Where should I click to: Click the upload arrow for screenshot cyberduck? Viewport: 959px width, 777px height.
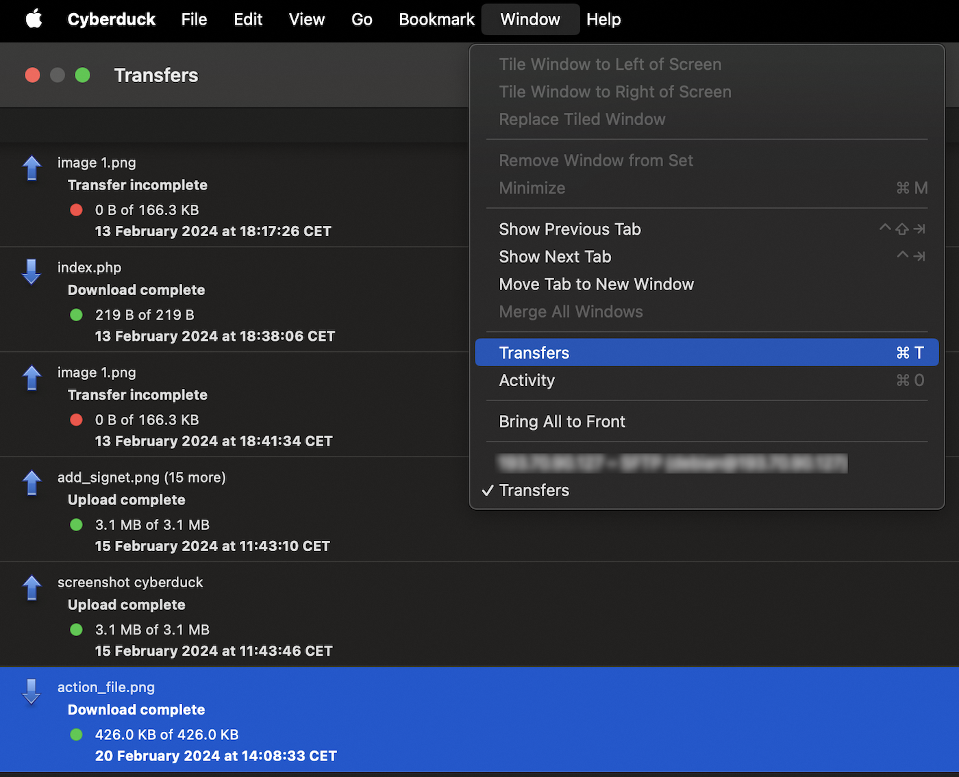pyautogui.click(x=32, y=587)
